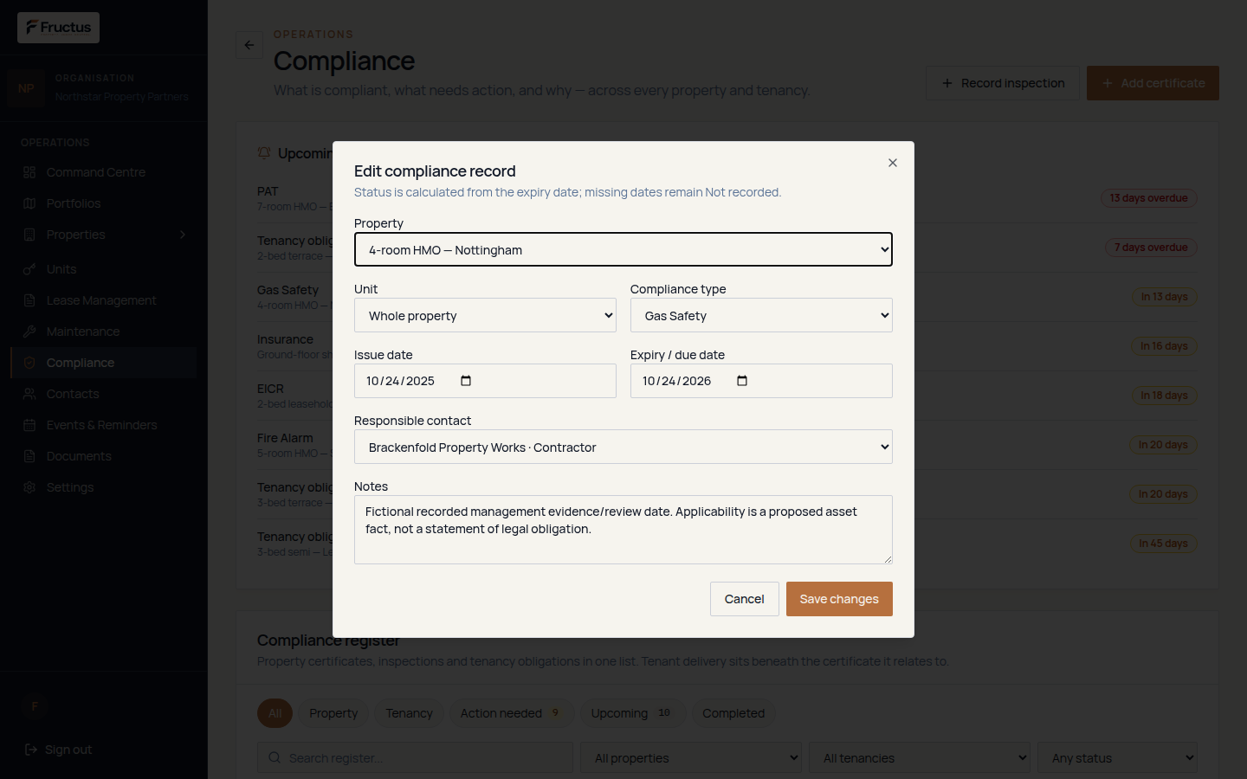
Task: Click the Record inspection button
Action: 1003,83
